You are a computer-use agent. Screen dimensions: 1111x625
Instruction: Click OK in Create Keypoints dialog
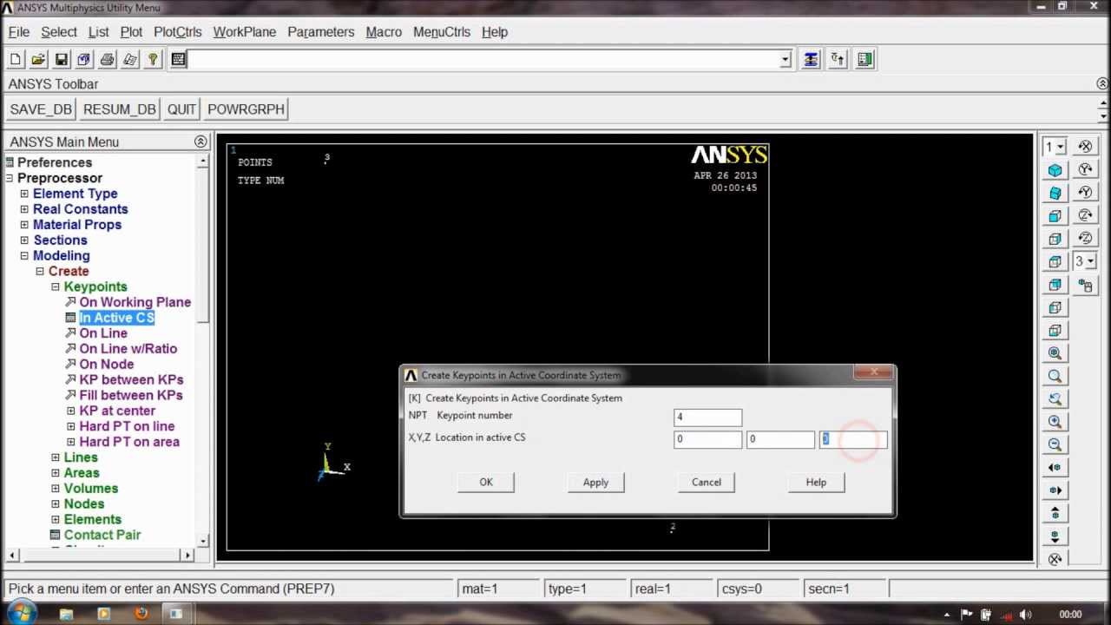tap(486, 483)
